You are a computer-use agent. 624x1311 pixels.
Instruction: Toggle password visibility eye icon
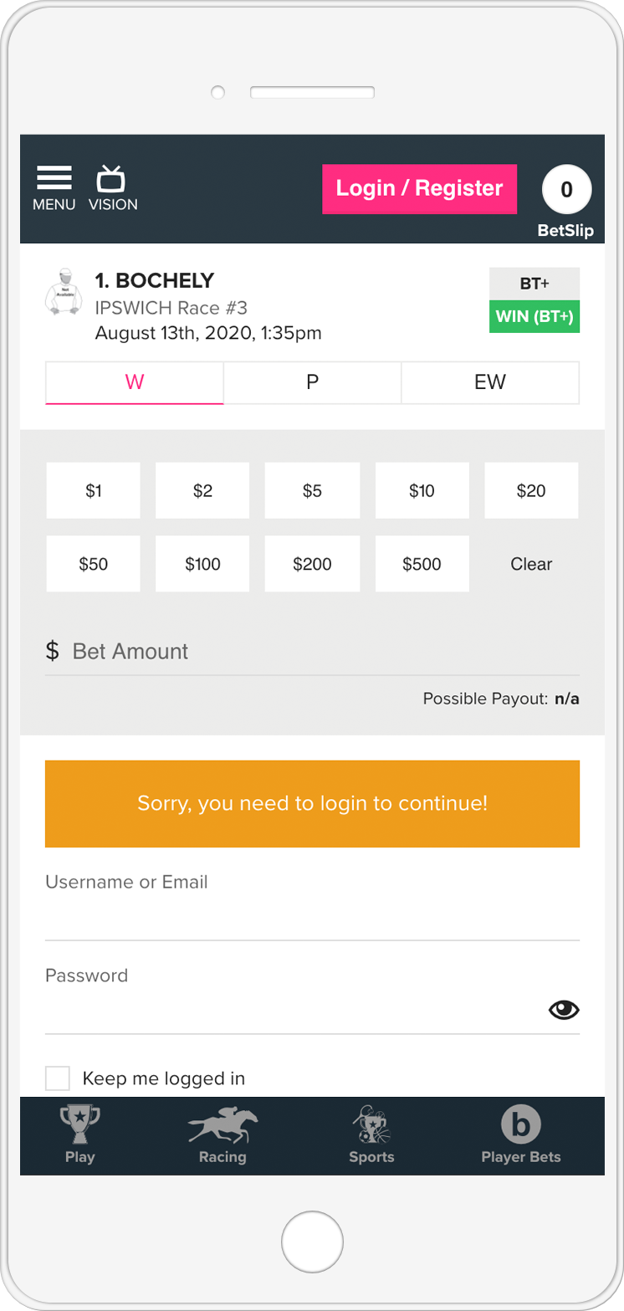point(564,1010)
